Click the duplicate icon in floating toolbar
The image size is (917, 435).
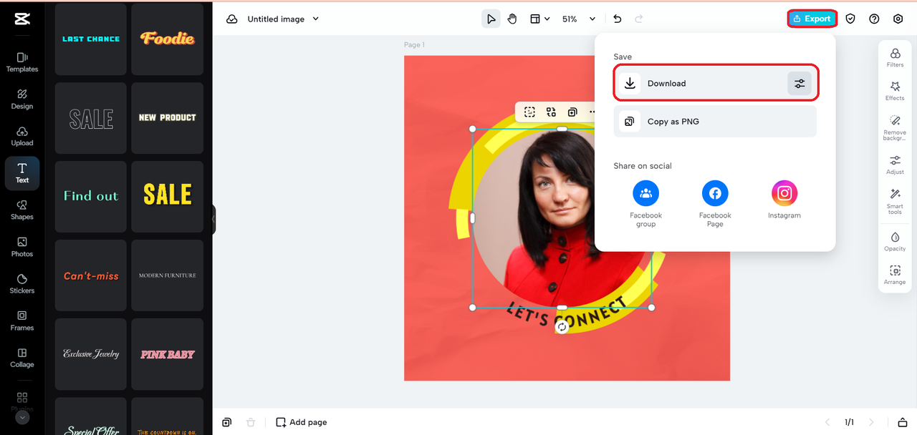coord(572,112)
